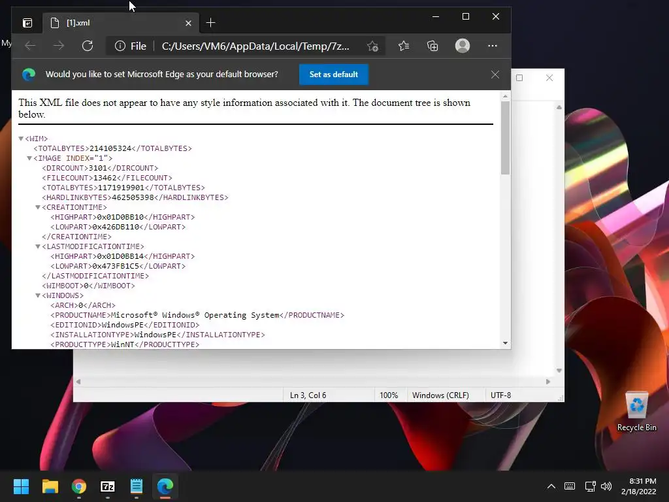Open the Collections icon
669x502 pixels.
tap(432, 46)
